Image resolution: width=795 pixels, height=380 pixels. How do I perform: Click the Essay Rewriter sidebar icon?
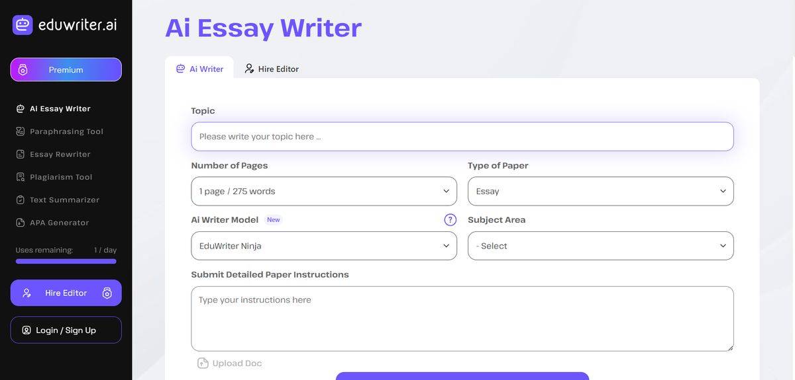click(21, 154)
